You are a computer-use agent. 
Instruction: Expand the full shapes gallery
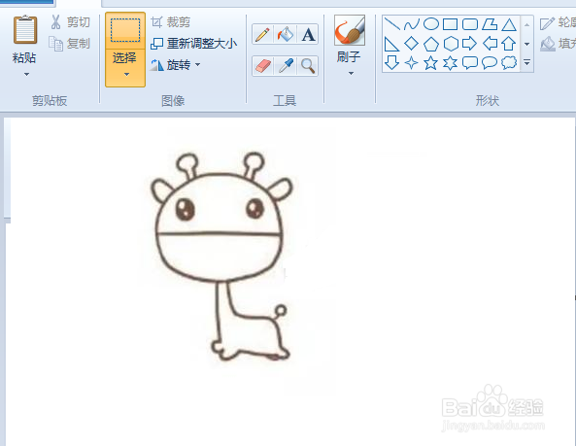[x=526, y=63]
